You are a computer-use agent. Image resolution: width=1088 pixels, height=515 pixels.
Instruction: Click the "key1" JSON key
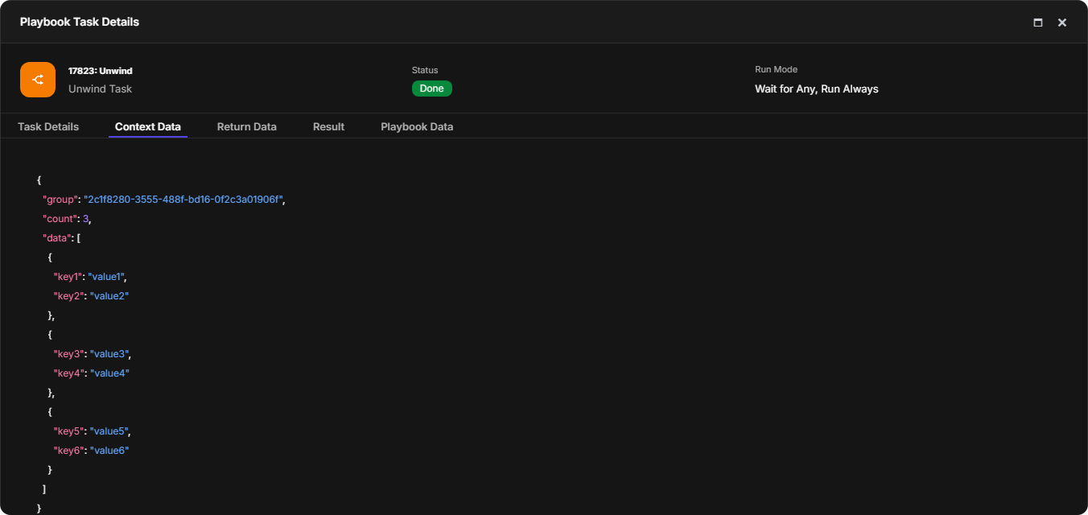point(68,276)
